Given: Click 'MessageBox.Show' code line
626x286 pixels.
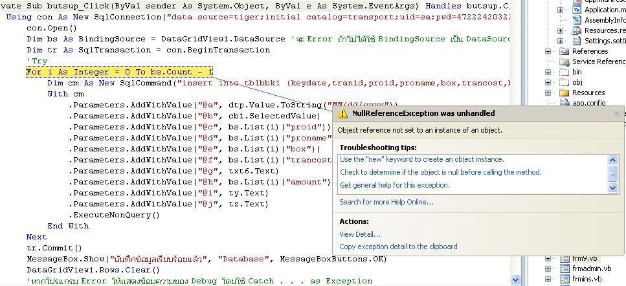Looking at the screenshot, I should (207, 259).
